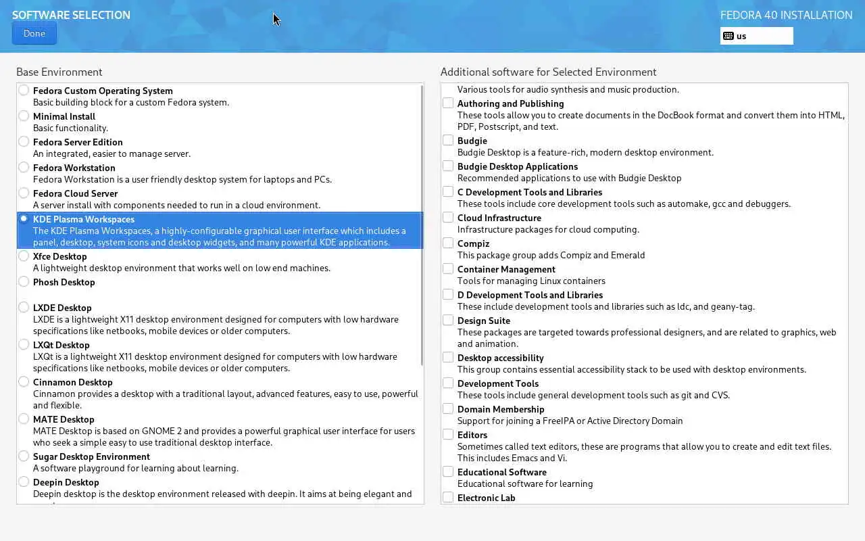Select the Minimal Install radio button
Image resolution: width=865 pixels, height=541 pixels.
click(x=24, y=116)
